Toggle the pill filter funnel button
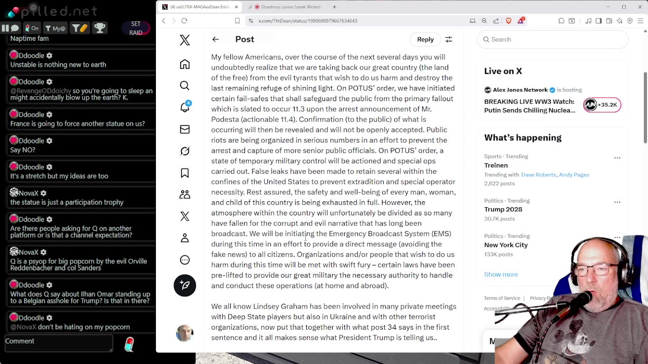This screenshot has height=364, width=648. pos(79,28)
